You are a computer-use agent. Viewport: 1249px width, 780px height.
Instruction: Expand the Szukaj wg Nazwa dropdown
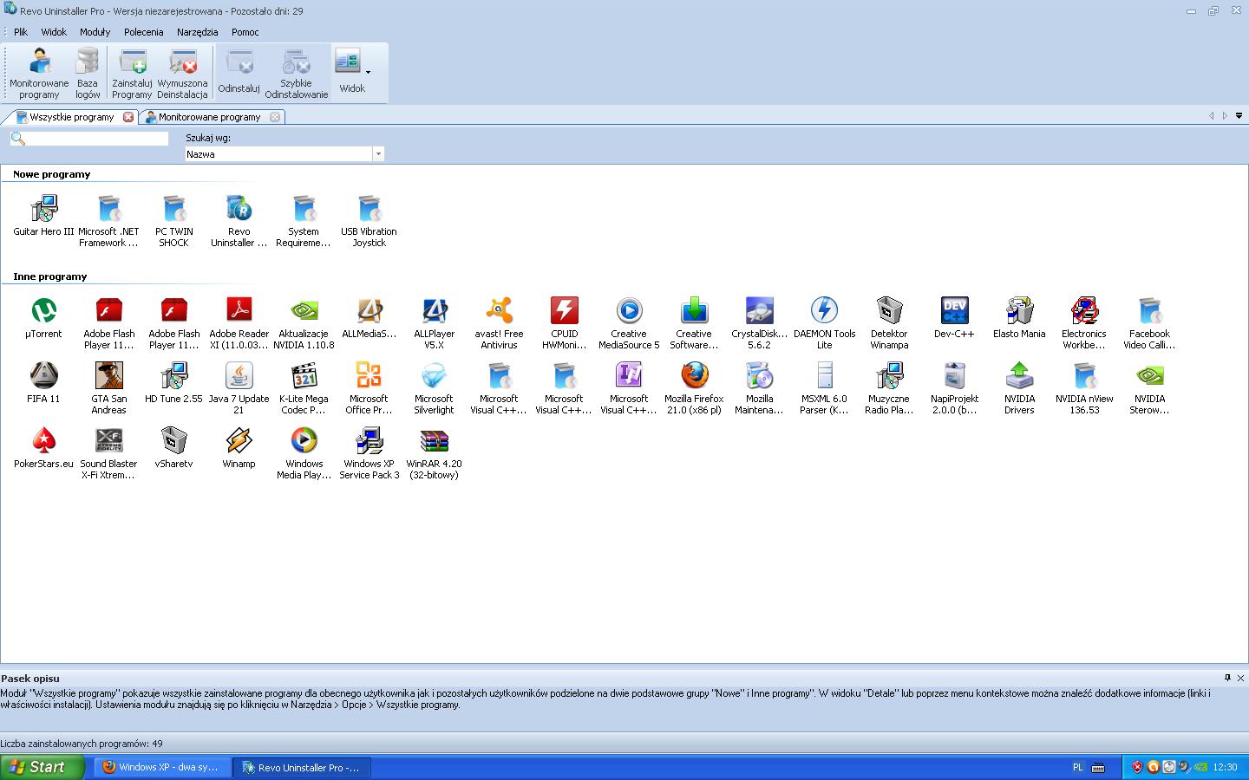pos(378,154)
